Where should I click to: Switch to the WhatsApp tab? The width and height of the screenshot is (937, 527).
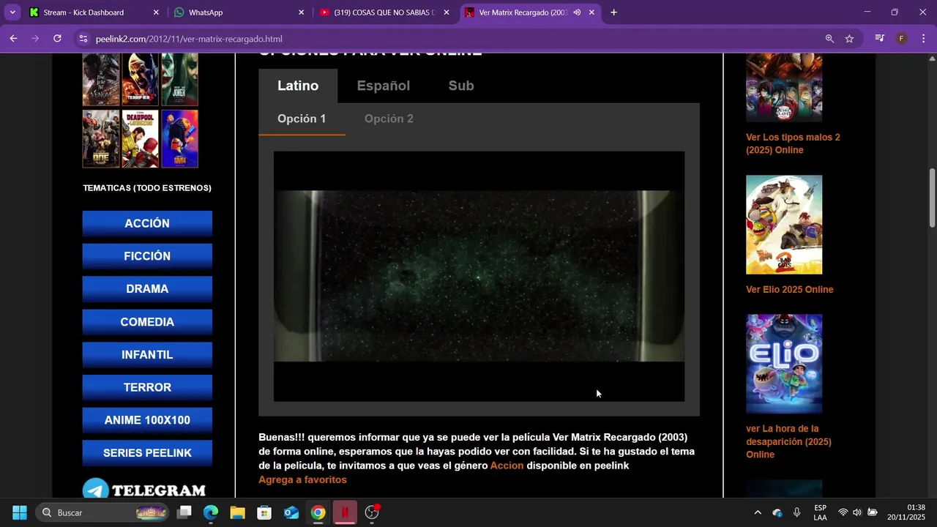[239, 12]
